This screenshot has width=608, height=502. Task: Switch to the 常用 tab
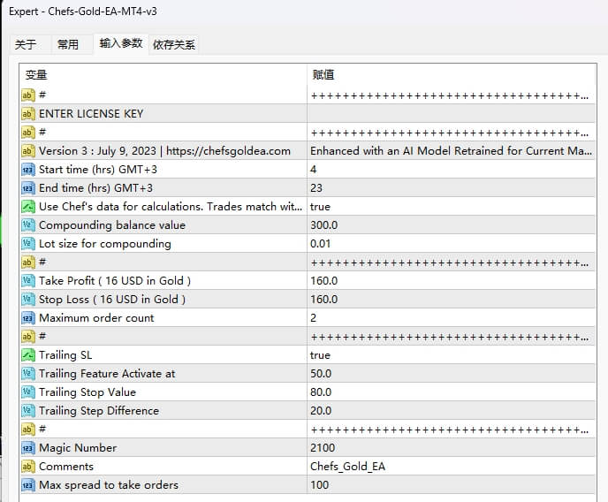67,44
